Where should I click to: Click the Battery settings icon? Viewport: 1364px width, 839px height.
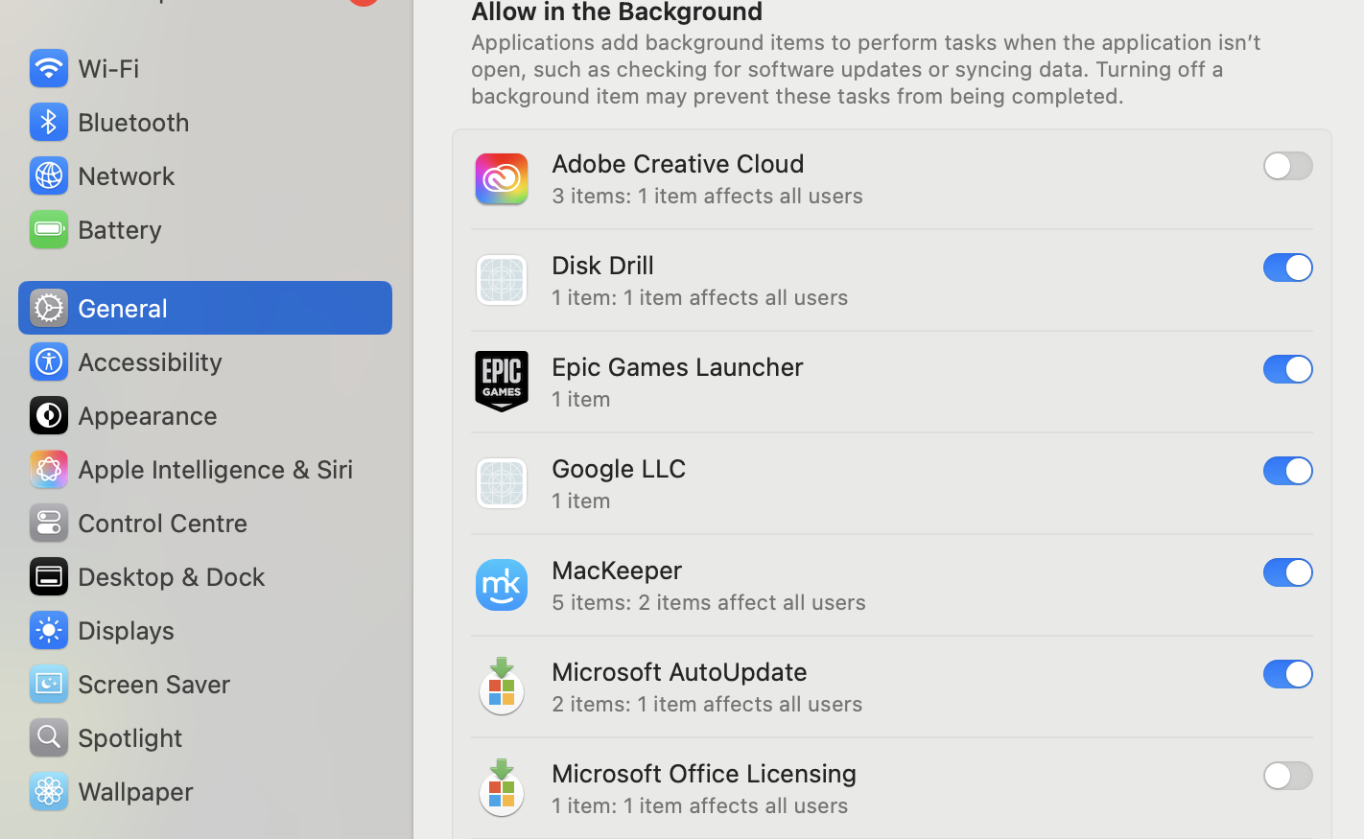click(x=49, y=229)
